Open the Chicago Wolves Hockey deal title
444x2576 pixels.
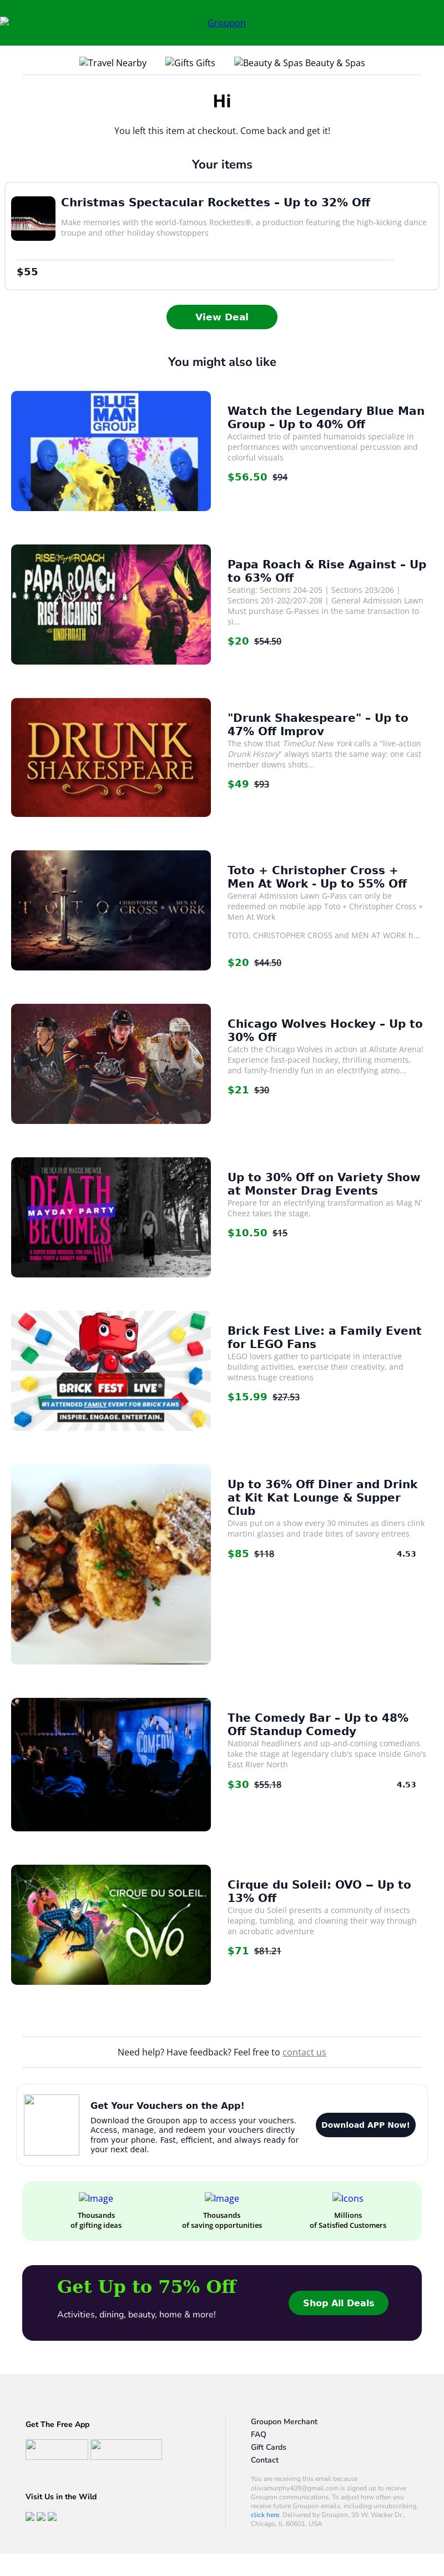[324, 1030]
